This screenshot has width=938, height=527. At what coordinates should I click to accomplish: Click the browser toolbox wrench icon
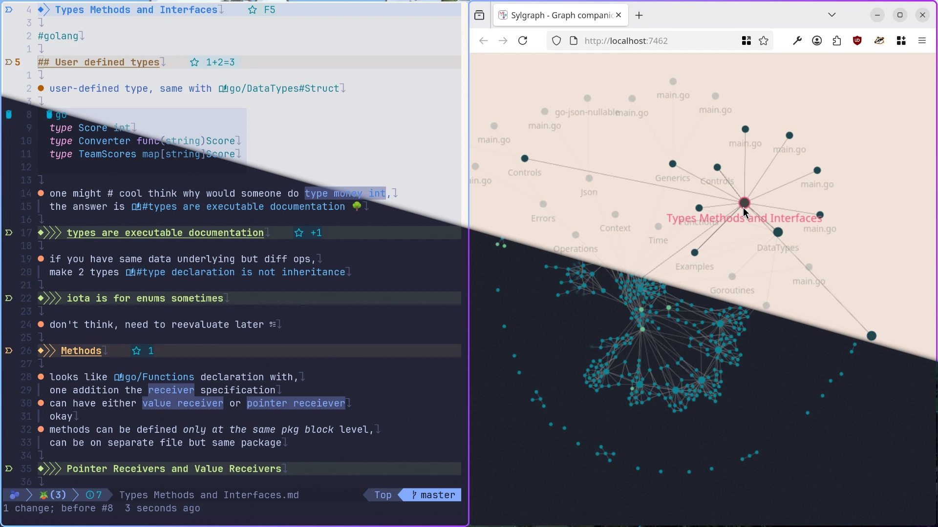(x=797, y=41)
